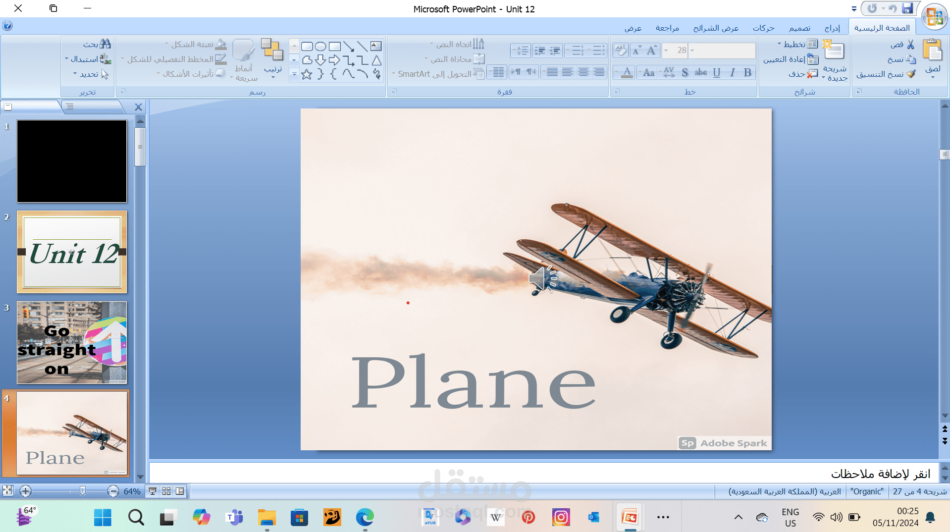Zoom out using the minus button
This screenshot has height=532, width=950.
click(x=113, y=491)
